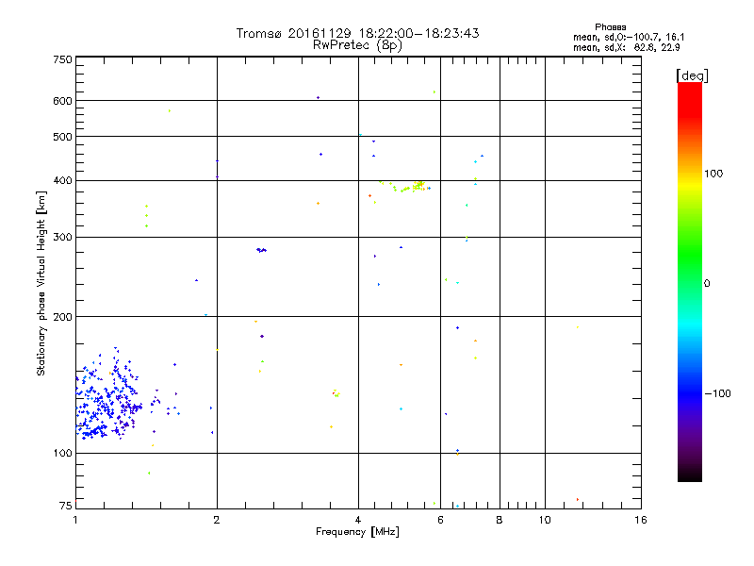Image resolution: width=754 pixels, height=566 pixels.
Task: Click the rainbow phase colorbar
Action: coord(690,281)
